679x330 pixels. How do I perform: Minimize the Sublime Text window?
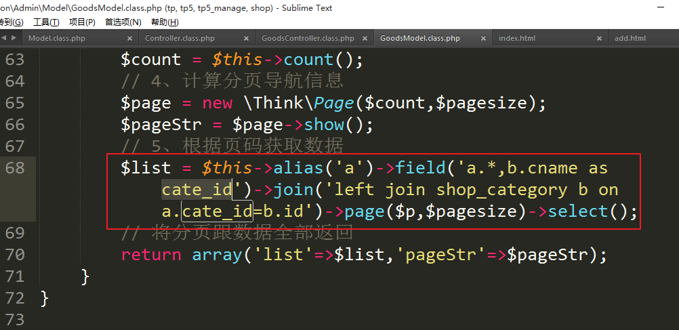pyautogui.click(x=661, y=7)
